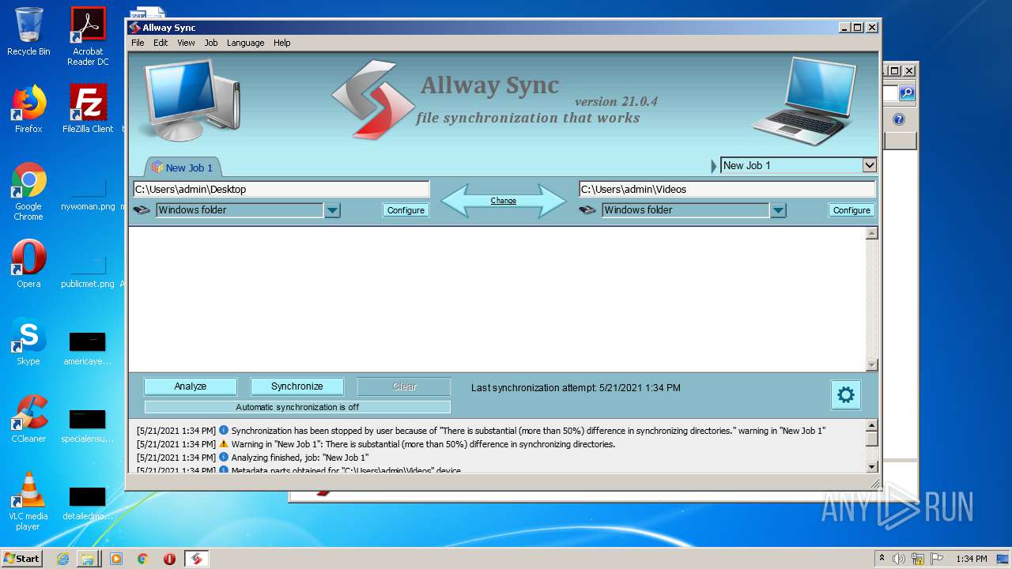Open Acrobat Reader DC desktop icon
This screenshot has height=569, width=1012.
point(88,36)
